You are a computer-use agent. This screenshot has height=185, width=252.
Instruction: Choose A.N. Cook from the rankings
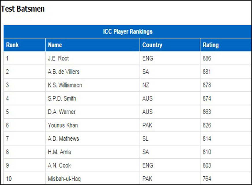(59, 165)
